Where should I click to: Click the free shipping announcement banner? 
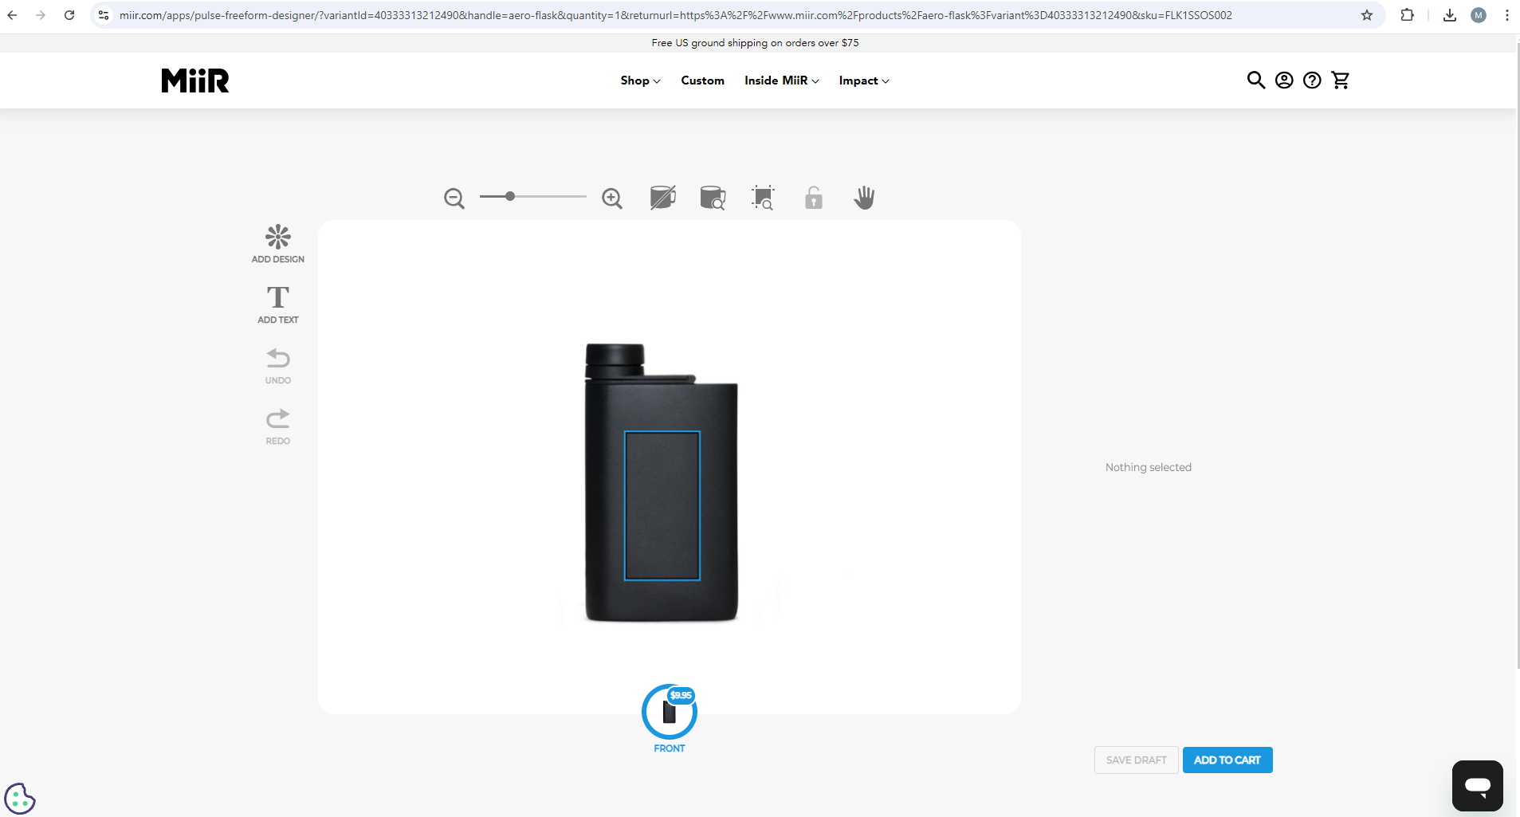[756, 43]
